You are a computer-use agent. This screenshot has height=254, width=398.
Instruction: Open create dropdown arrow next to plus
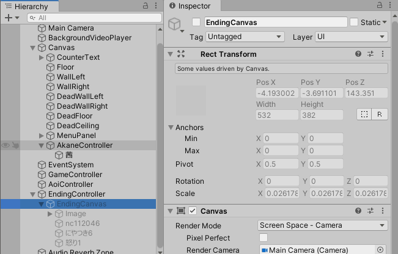click(x=17, y=18)
